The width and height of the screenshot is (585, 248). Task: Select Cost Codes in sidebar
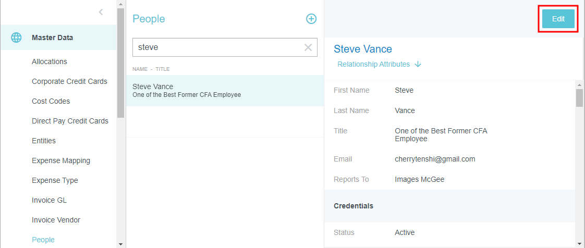pyautogui.click(x=51, y=101)
